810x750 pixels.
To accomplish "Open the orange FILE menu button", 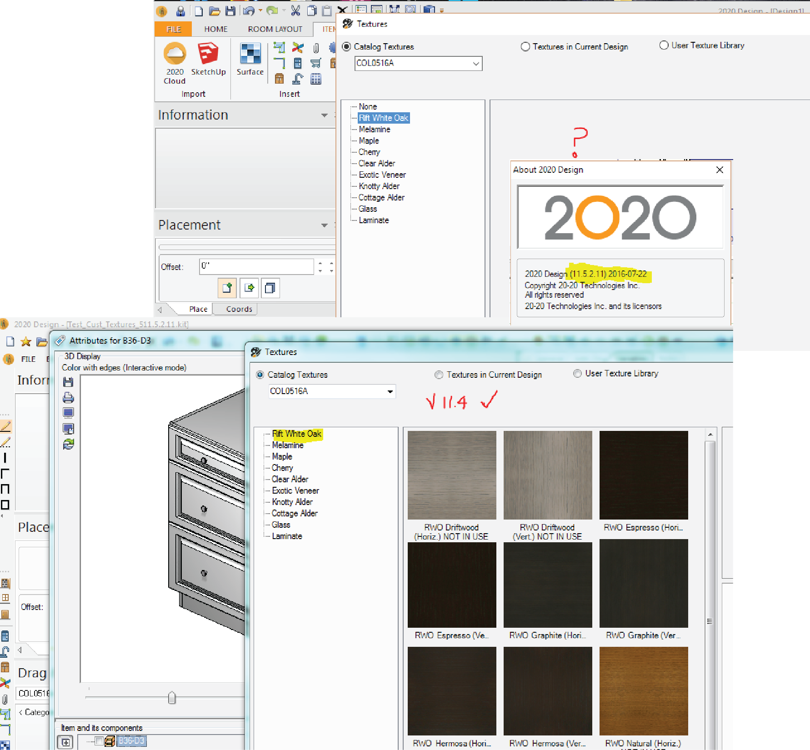I will click(174, 29).
